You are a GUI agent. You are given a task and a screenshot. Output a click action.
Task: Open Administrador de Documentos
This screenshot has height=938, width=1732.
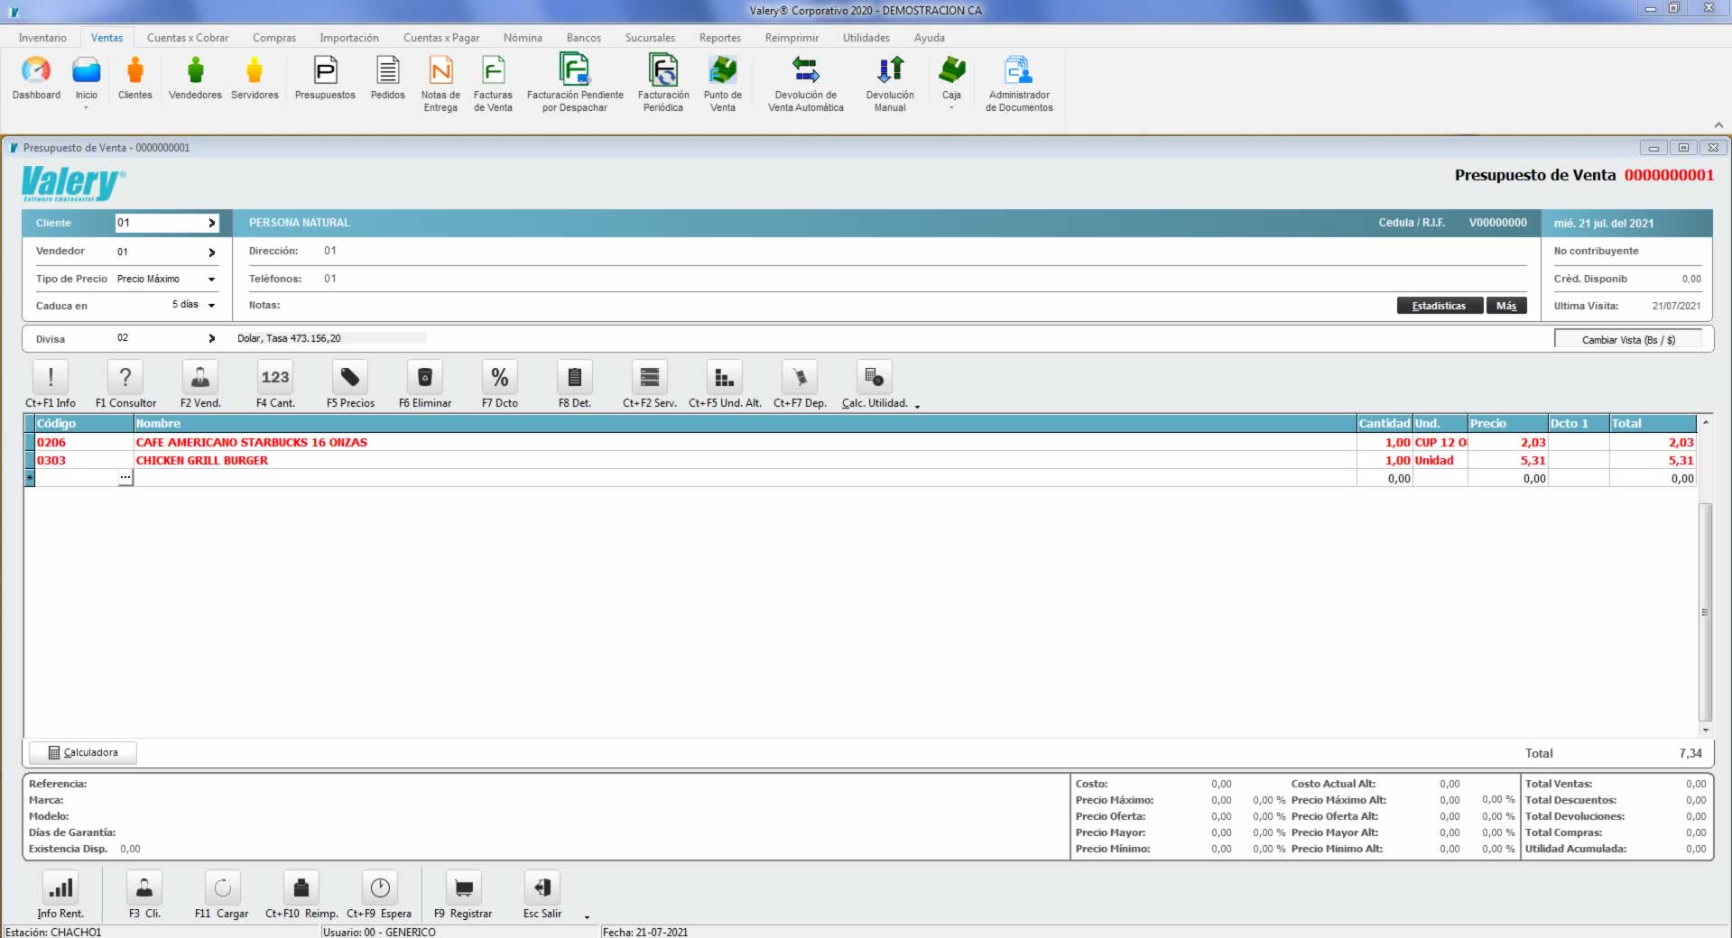pyautogui.click(x=1018, y=72)
